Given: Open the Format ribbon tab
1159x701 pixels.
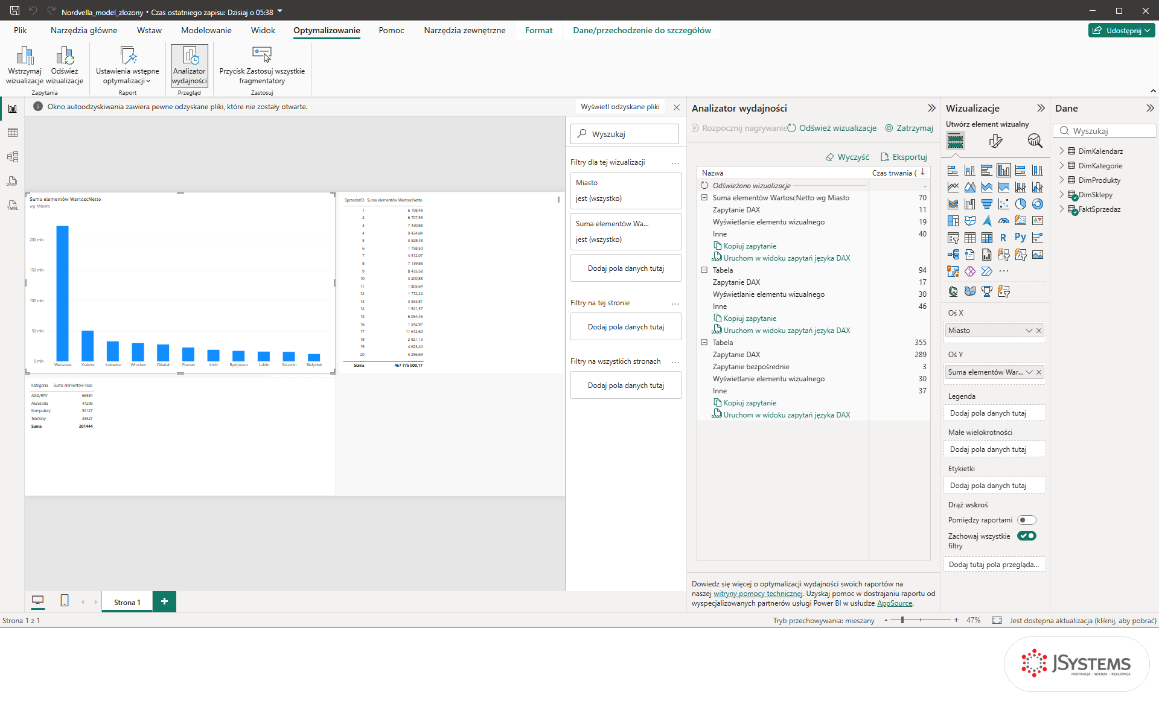Looking at the screenshot, I should (538, 30).
